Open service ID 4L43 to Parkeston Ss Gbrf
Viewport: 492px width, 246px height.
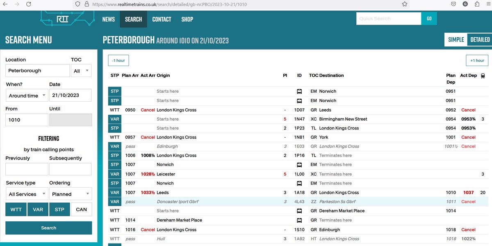[x=299, y=202]
